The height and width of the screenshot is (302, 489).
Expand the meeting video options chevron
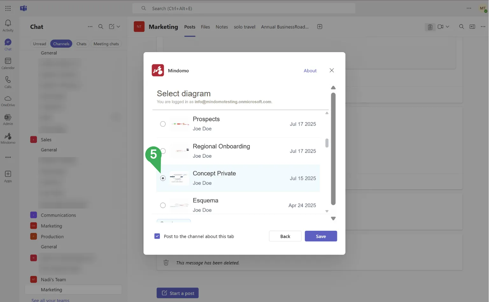pos(448,27)
